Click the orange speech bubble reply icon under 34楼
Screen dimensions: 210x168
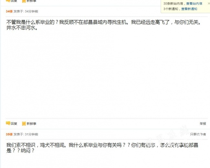[x=8, y=123]
